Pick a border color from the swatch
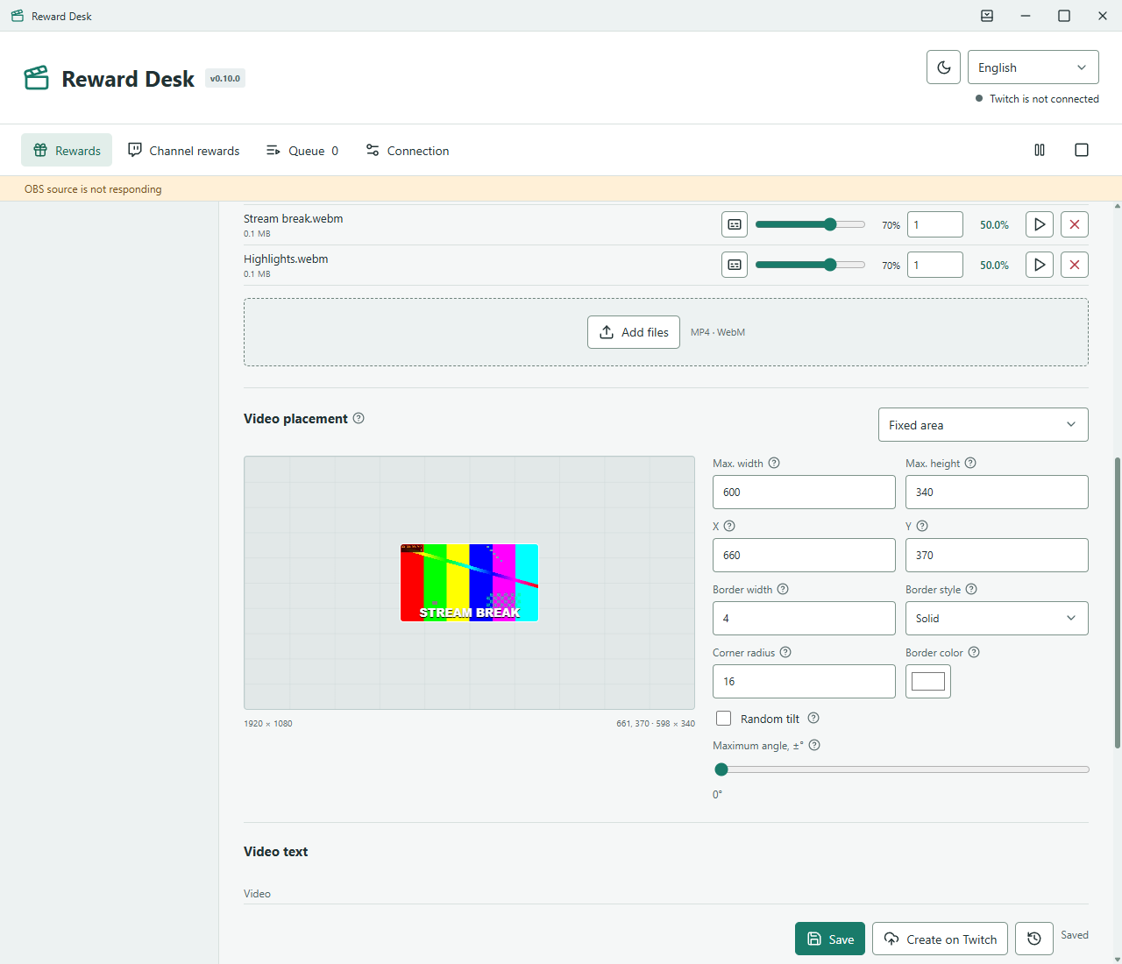The image size is (1122, 964). pos(928,681)
